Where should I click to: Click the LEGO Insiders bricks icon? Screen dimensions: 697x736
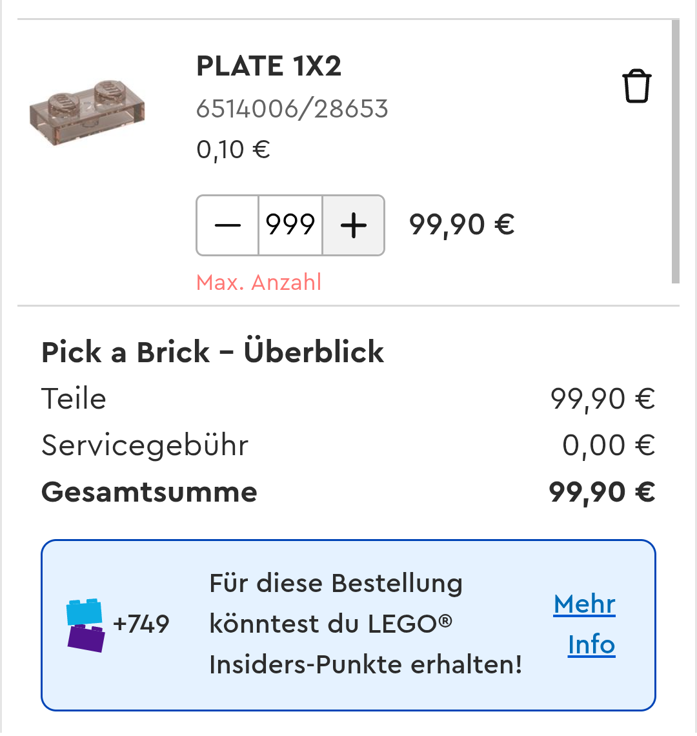tap(86, 624)
